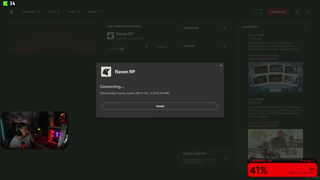
Task: Click the X.com Feed heading
Action: coord(249,27)
